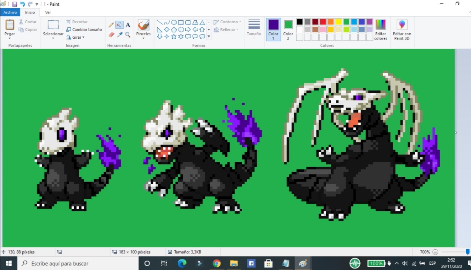Image resolution: width=471 pixels, height=270 pixels.
Task: Open the Pegar paste dropdown arrow
Action: pyautogui.click(x=10, y=38)
